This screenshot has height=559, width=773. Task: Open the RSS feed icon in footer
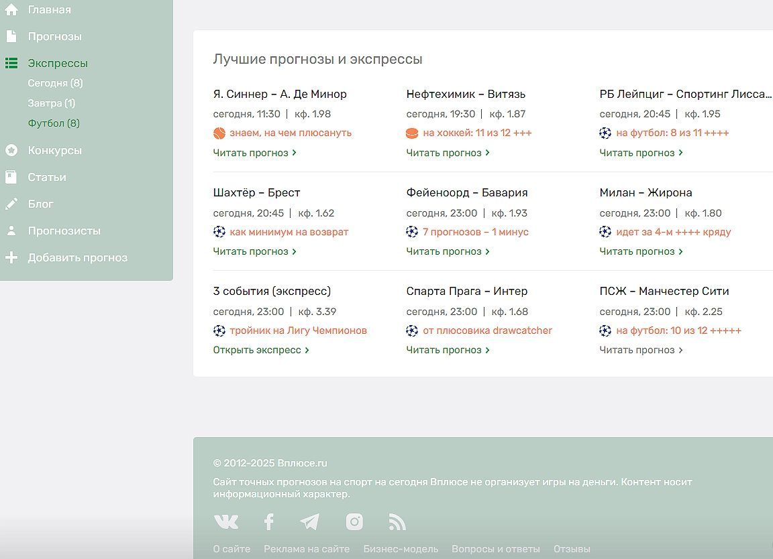point(397,521)
